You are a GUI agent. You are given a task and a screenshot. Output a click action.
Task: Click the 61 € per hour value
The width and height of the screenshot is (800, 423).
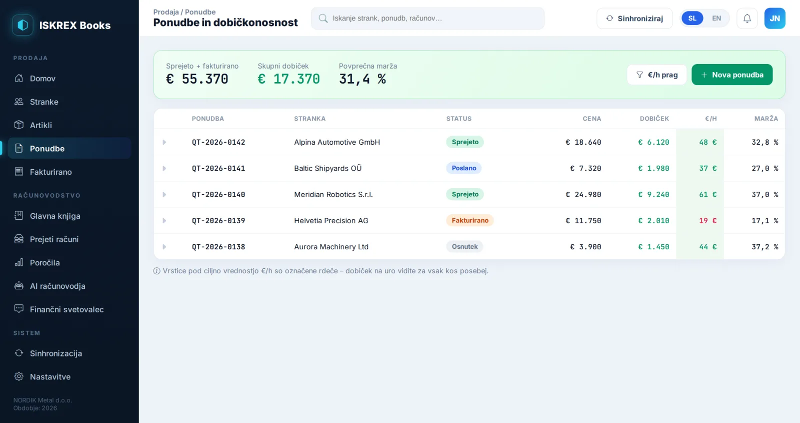pos(707,195)
